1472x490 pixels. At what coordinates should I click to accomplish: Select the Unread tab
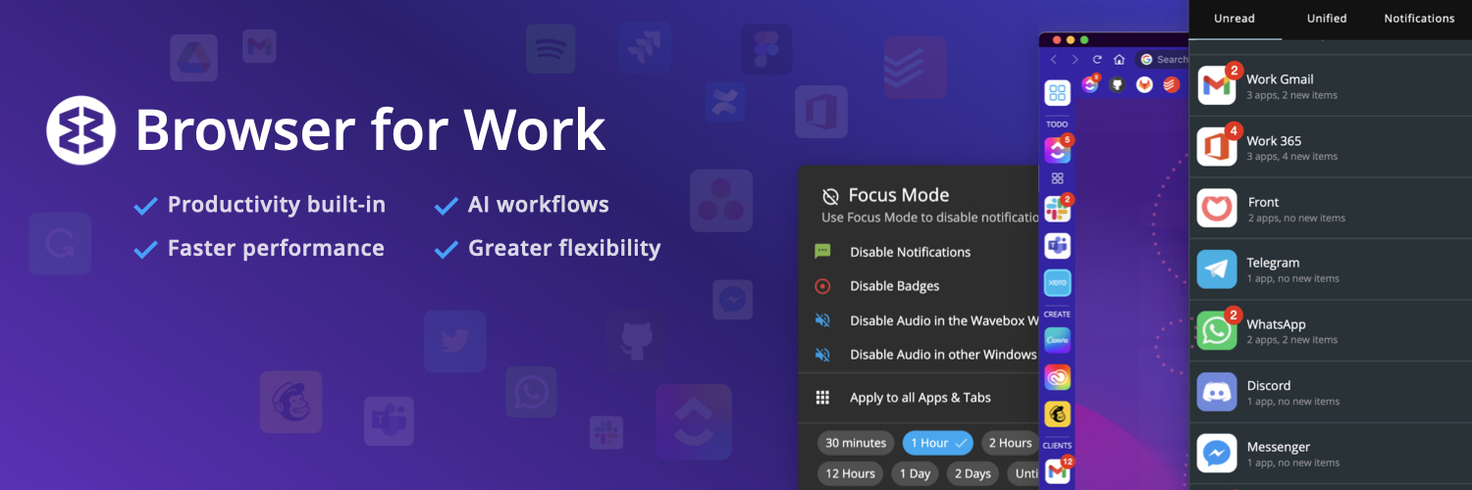pos(1235,19)
